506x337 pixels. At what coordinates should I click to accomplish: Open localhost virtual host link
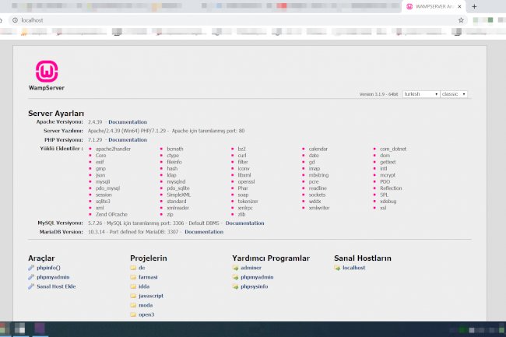pos(353,268)
